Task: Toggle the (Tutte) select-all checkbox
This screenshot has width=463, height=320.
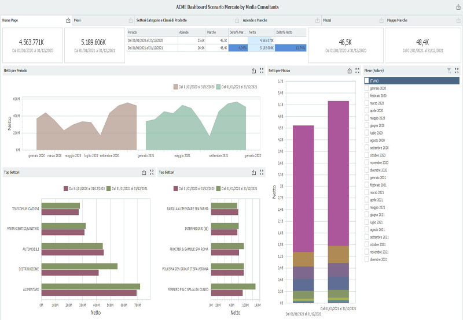Action: tap(367, 81)
